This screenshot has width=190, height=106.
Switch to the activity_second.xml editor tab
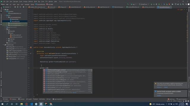tap(148, 7)
